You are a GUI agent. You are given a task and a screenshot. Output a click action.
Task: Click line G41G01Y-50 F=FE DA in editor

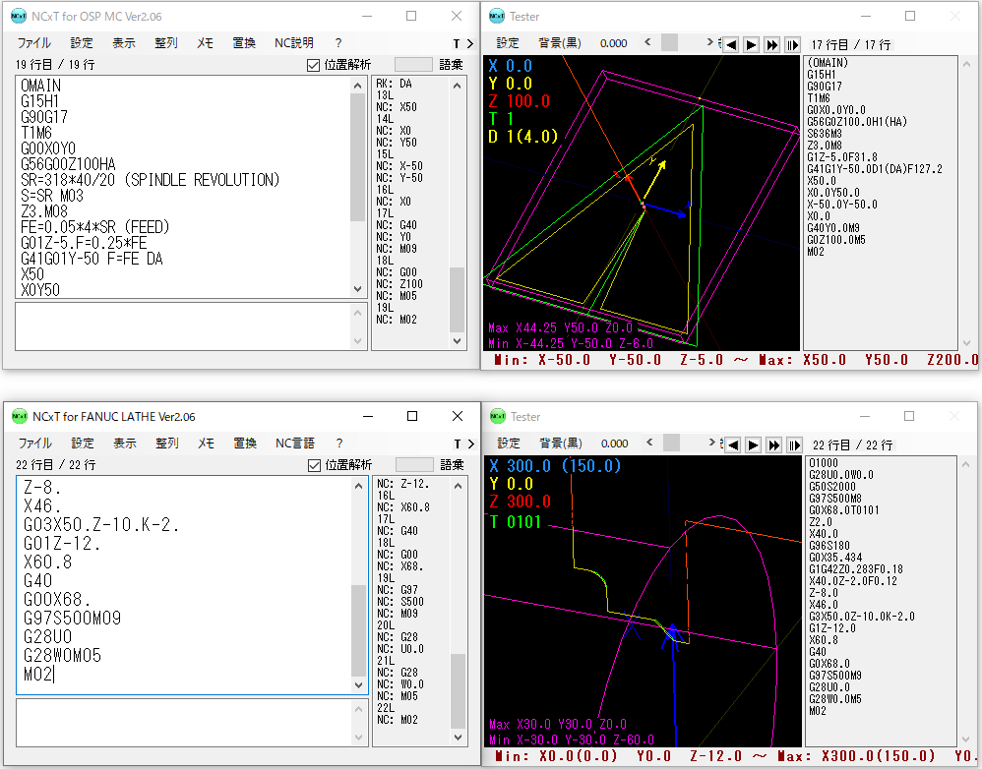[x=92, y=259]
